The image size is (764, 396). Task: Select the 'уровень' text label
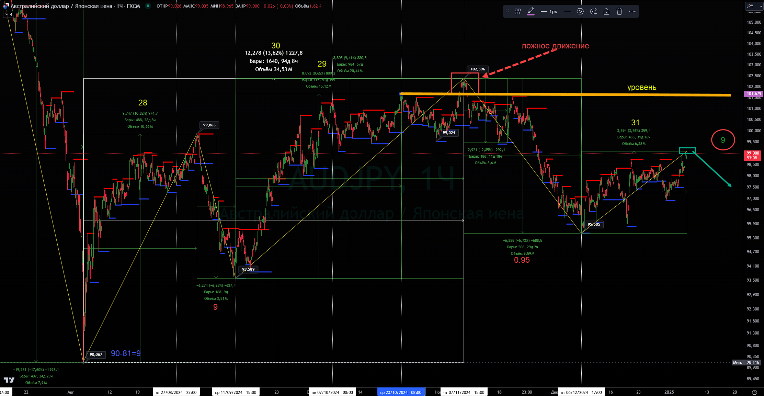642,87
